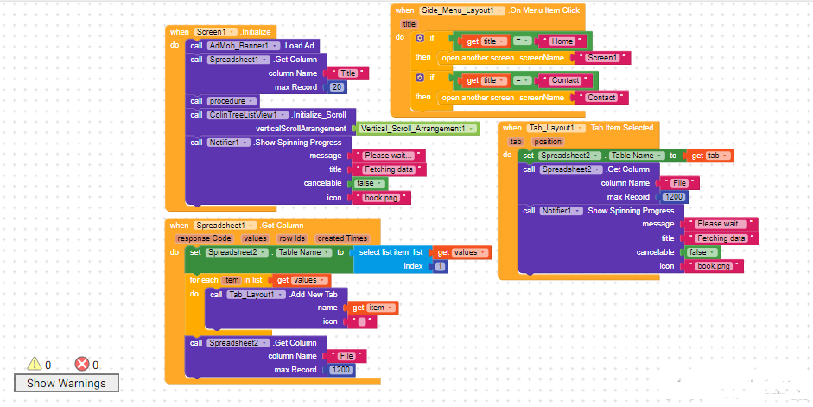Image resolution: width=813 pixels, height=407 pixels.
Task: Click the yellow warning triangle icon
Action: coord(35,364)
